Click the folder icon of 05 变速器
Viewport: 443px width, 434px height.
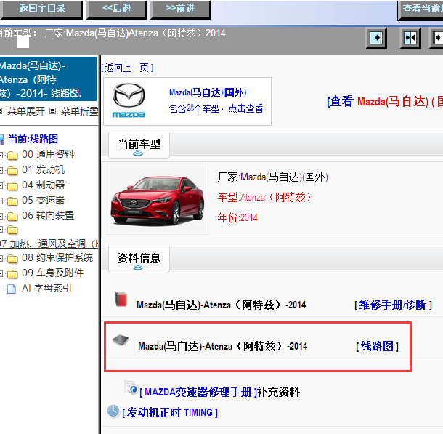tap(12, 201)
